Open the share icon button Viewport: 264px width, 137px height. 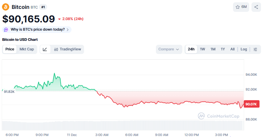[256, 7]
